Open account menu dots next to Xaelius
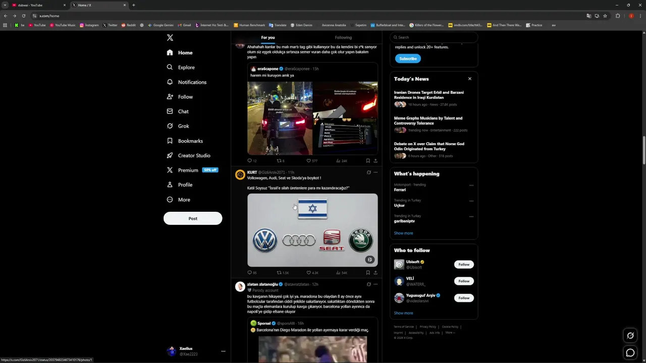 (x=223, y=351)
